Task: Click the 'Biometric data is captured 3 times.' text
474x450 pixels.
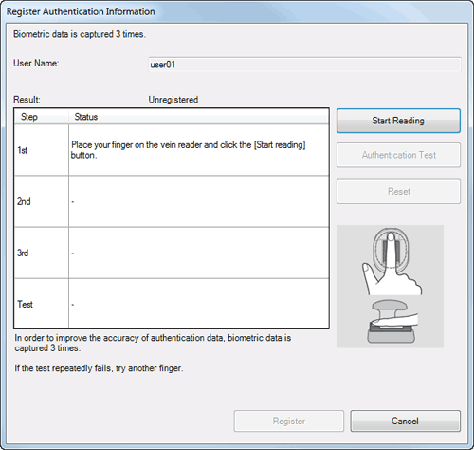Action: (80, 34)
